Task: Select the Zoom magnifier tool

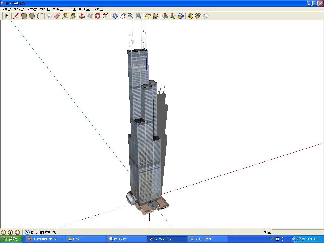Action: (130, 16)
